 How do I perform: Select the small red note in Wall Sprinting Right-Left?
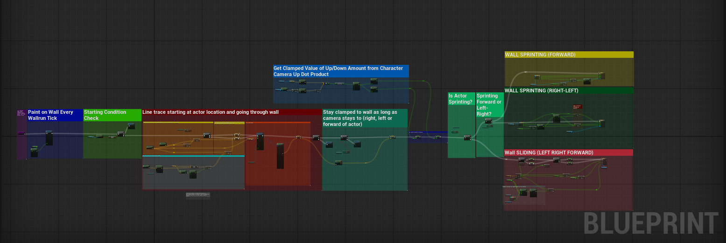click(x=578, y=107)
